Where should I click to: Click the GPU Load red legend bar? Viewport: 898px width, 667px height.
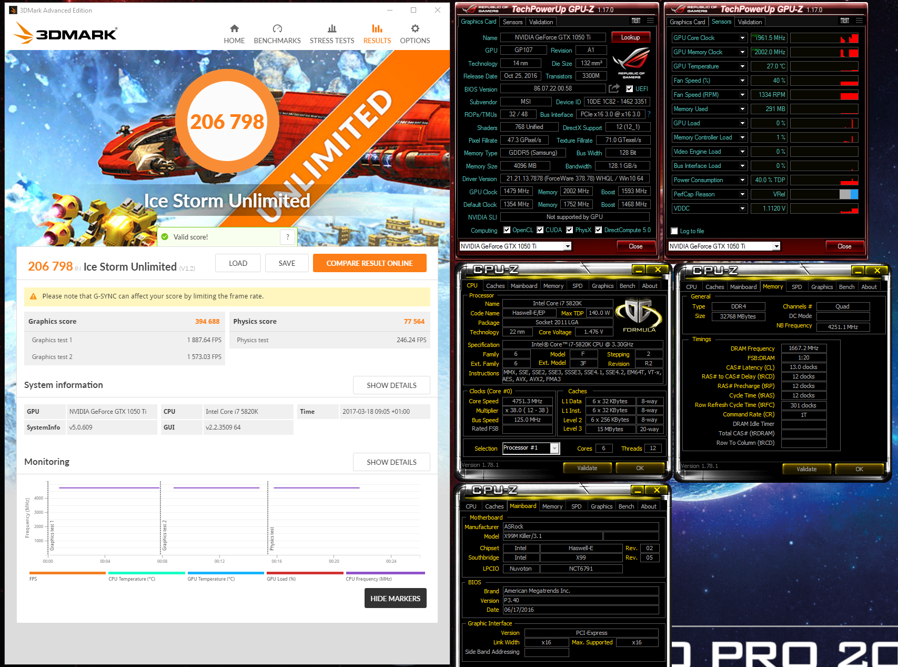point(305,573)
